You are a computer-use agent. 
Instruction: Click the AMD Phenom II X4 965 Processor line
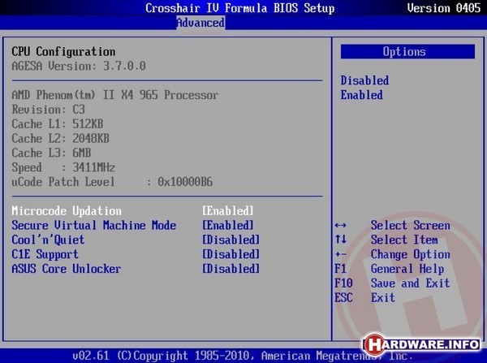click(115, 95)
